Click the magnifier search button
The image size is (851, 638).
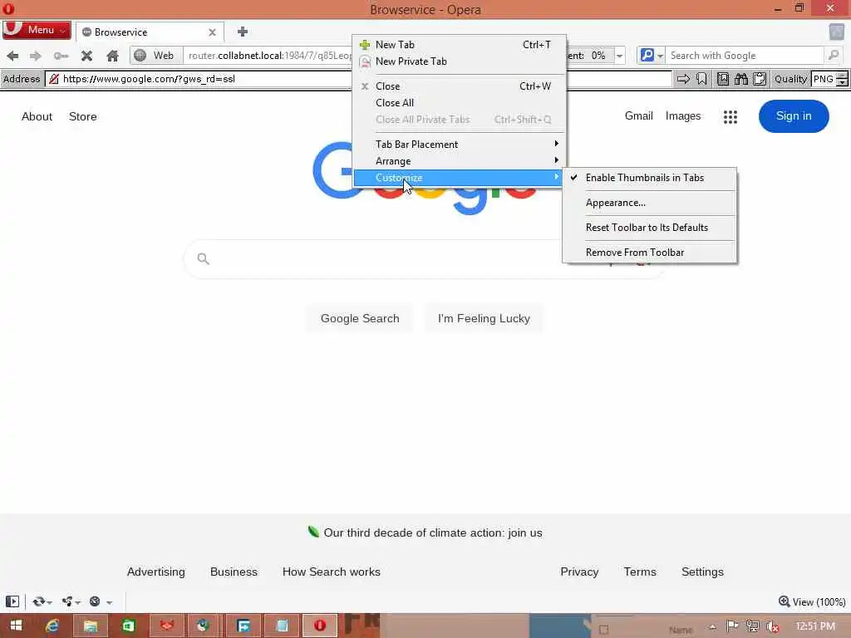click(x=833, y=55)
